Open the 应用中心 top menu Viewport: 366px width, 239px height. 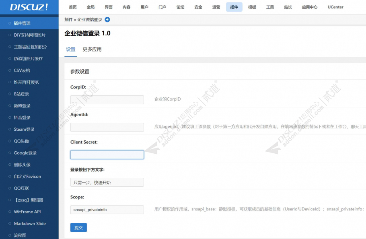(310, 7)
